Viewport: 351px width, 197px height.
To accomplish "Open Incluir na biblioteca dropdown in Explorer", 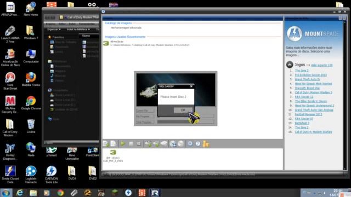I will point(78,29).
